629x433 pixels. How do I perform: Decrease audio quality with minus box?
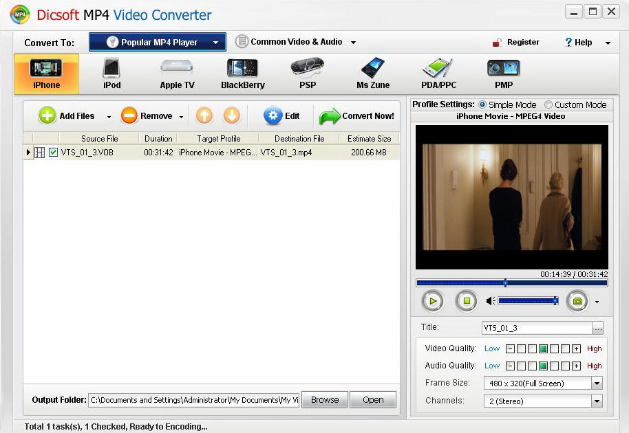point(510,366)
